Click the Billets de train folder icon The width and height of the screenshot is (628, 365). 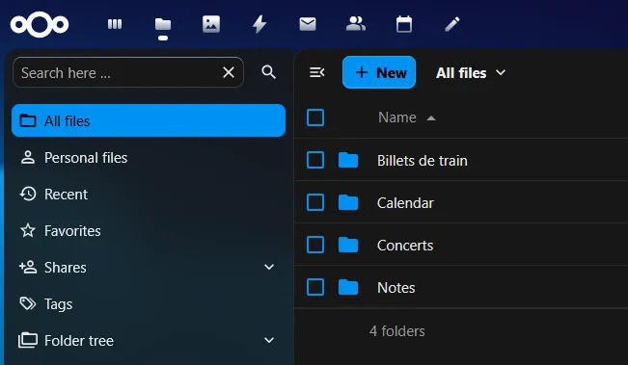click(348, 160)
